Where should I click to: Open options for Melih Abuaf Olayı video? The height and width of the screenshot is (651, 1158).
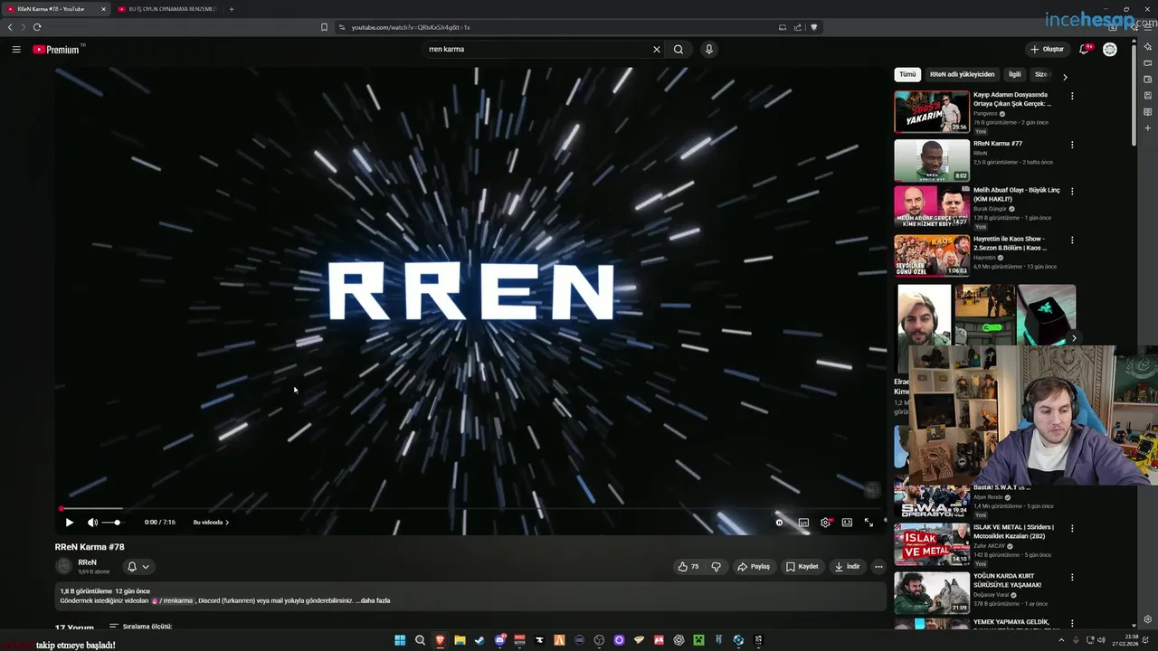pos(1072,192)
